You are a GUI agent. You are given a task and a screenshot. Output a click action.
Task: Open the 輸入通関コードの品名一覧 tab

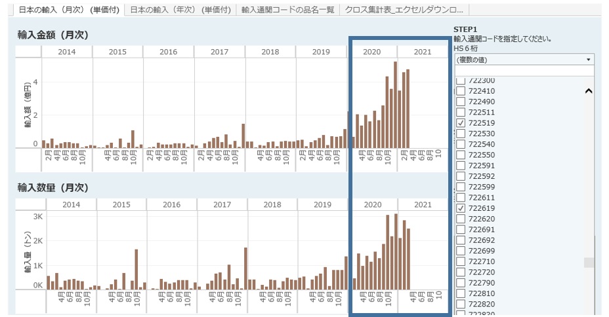tap(287, 10)
